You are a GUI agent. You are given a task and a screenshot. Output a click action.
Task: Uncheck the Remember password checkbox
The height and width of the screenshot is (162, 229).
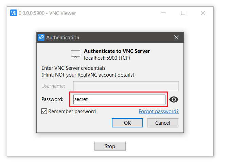pyautogui.click(x=44, y=111)
